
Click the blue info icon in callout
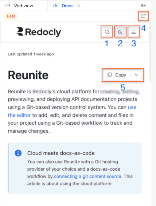click(x=18, y=153)
